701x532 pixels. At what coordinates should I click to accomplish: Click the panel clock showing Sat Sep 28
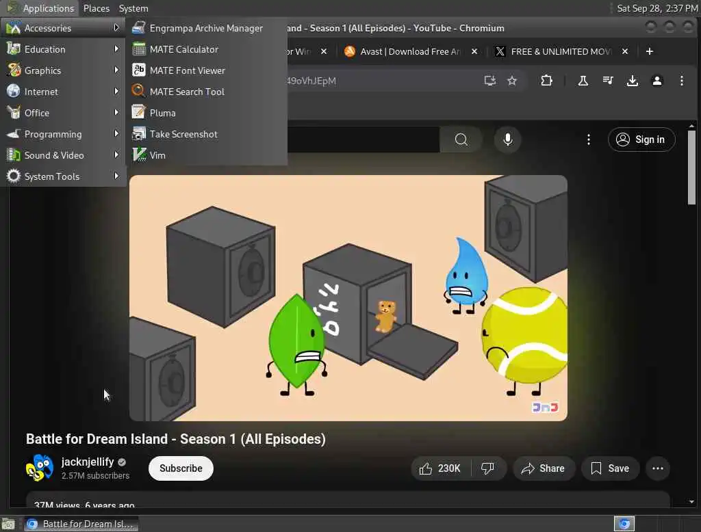(657, 8)
